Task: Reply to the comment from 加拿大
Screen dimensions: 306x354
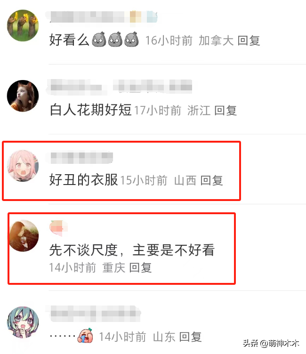Action: (249, 40)
